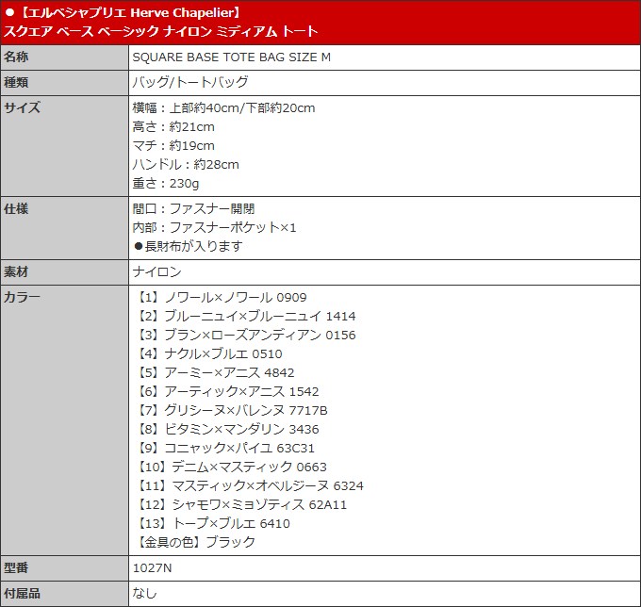Click the ナイロン material value

click(x=156, y=271)
